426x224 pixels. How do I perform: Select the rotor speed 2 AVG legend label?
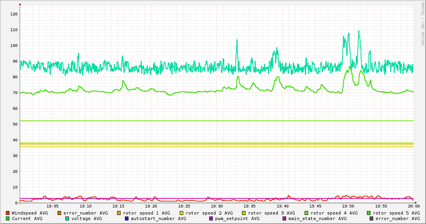pos(209,213)
